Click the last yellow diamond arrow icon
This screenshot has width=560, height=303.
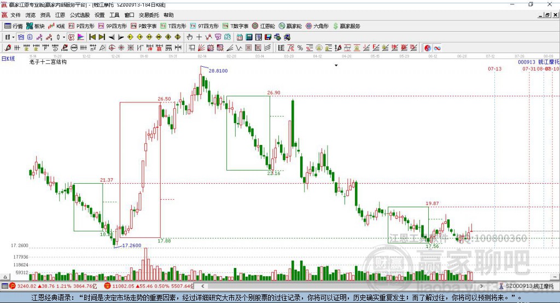(178, 37)
